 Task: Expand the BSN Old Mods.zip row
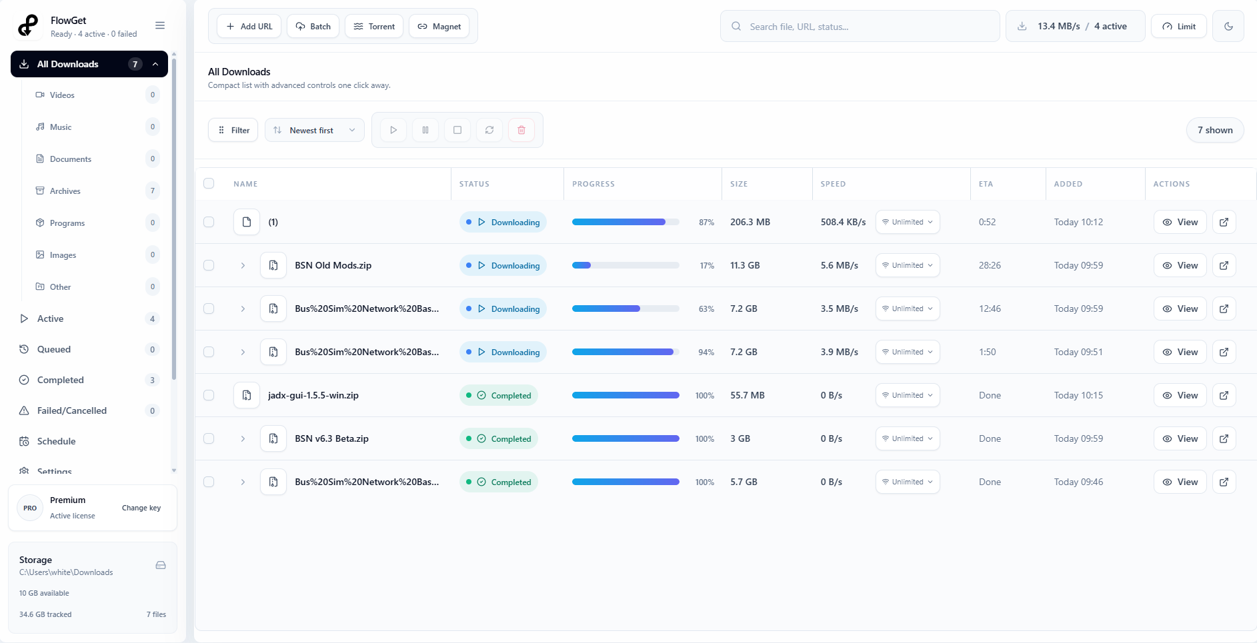243,265
